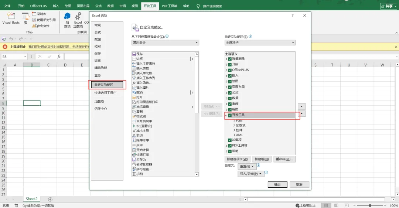The height and width of the screenshot is (208, 399).
Task: Toggle the OfficePLUS tab checkbox
Action: click(x=230, y=70)
